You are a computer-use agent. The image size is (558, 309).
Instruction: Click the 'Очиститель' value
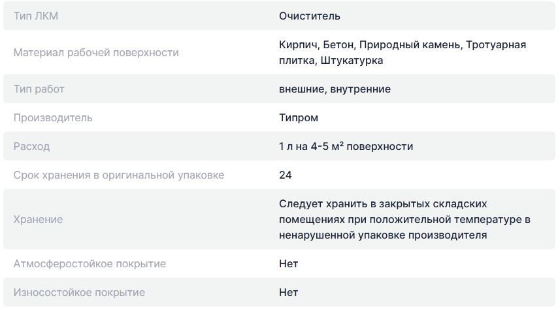tap(309, 16)
